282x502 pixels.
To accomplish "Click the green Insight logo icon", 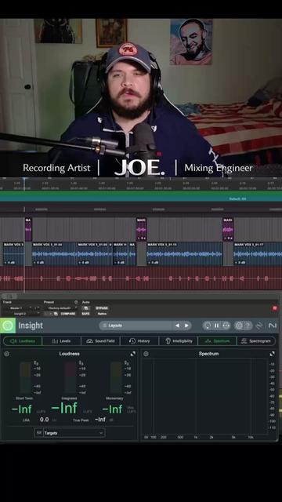I will [x=8, y=326].
